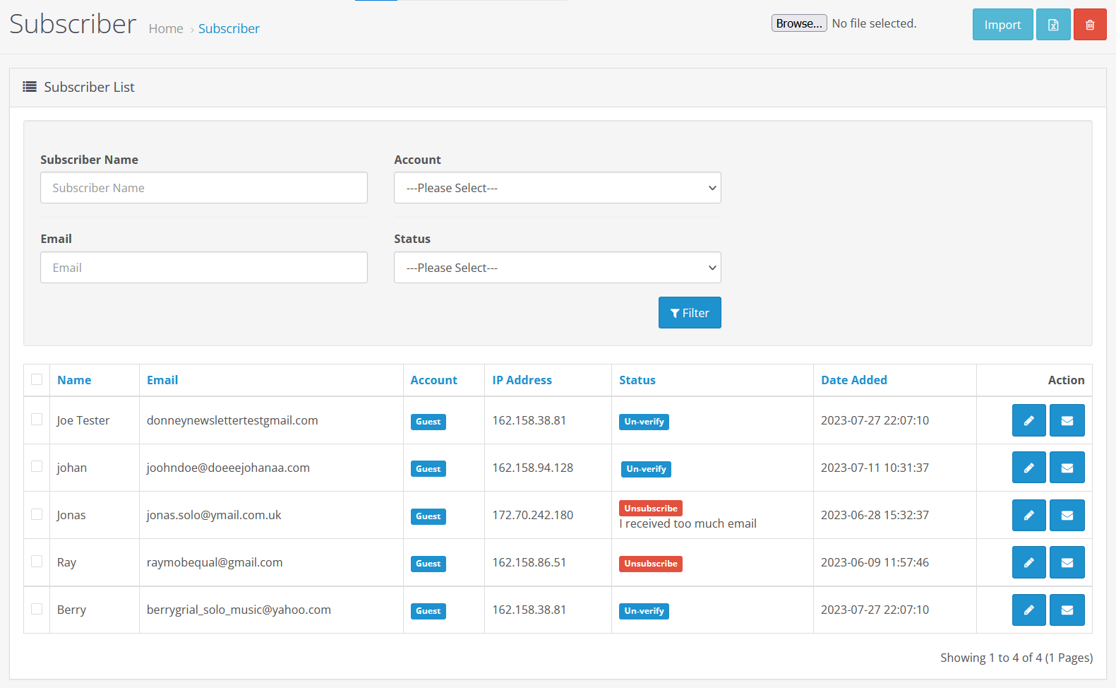Sort table by Date Added column
This screenshot has height=688, width=1116.
(x=853, y=380)
